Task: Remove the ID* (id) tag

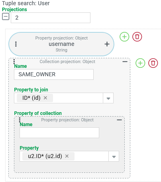Action: 45,98
